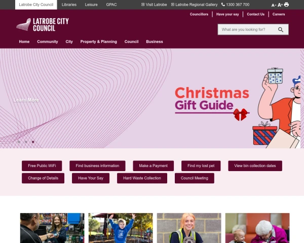Click the search input field
Image resolution: width=304 pixels, height=243 pixels.
247,30
